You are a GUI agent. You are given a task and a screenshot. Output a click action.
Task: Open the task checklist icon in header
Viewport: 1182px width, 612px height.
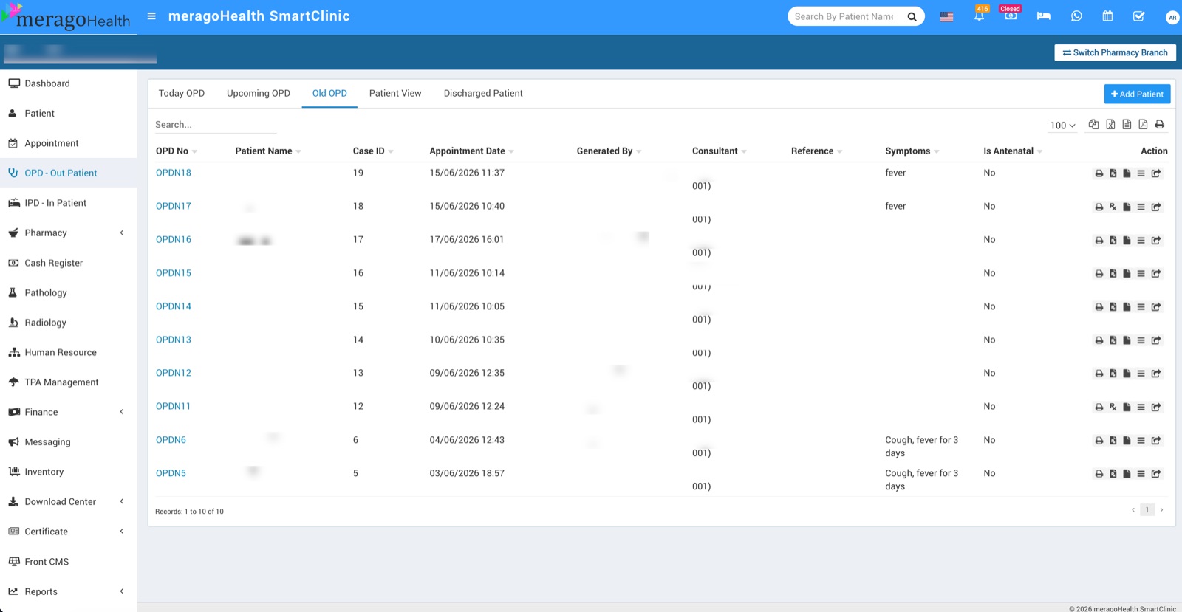[1138, 16]
